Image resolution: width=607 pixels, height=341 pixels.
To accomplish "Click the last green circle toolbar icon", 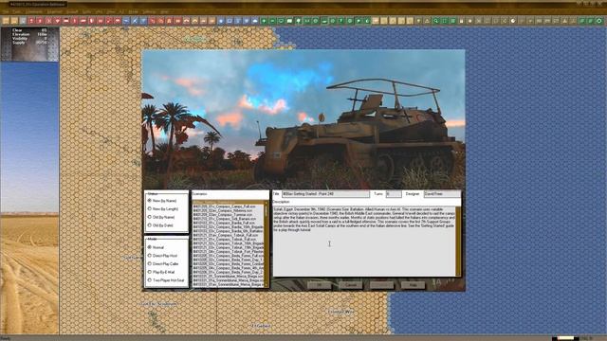I will pyautogui.click(x=599, y=21).
